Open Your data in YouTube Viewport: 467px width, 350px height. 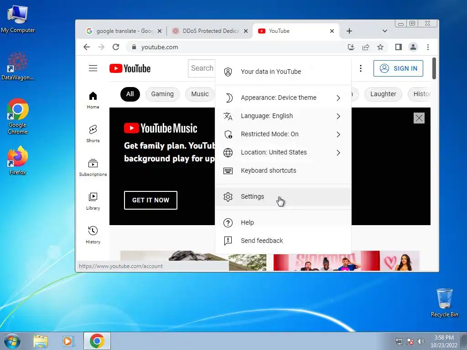283,72
